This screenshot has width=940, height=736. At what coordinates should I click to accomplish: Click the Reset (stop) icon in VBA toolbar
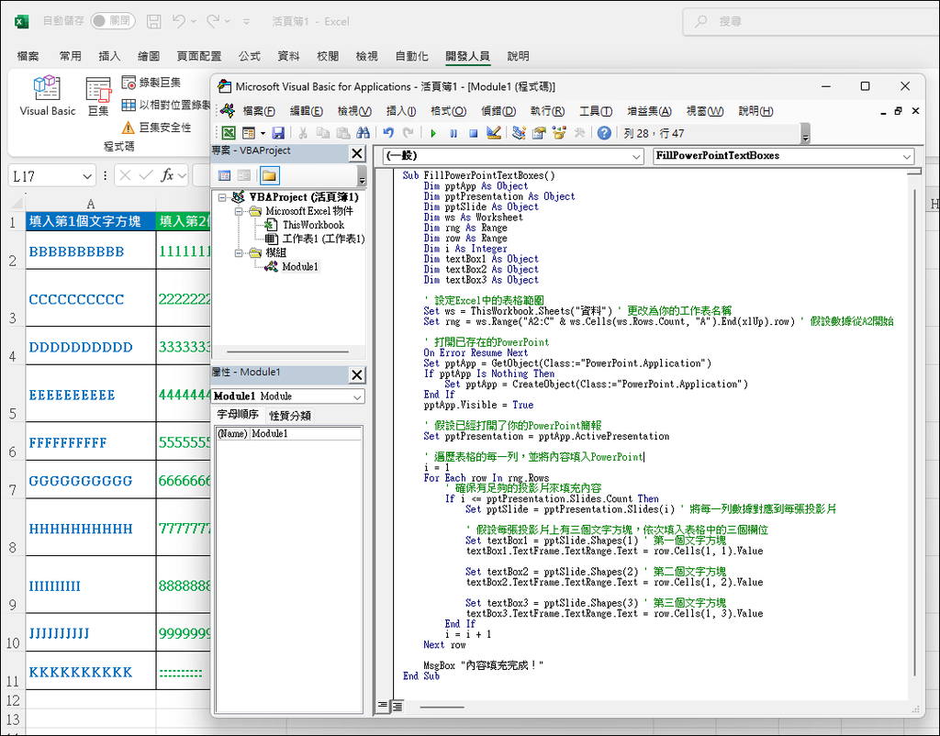click(474, 133)
